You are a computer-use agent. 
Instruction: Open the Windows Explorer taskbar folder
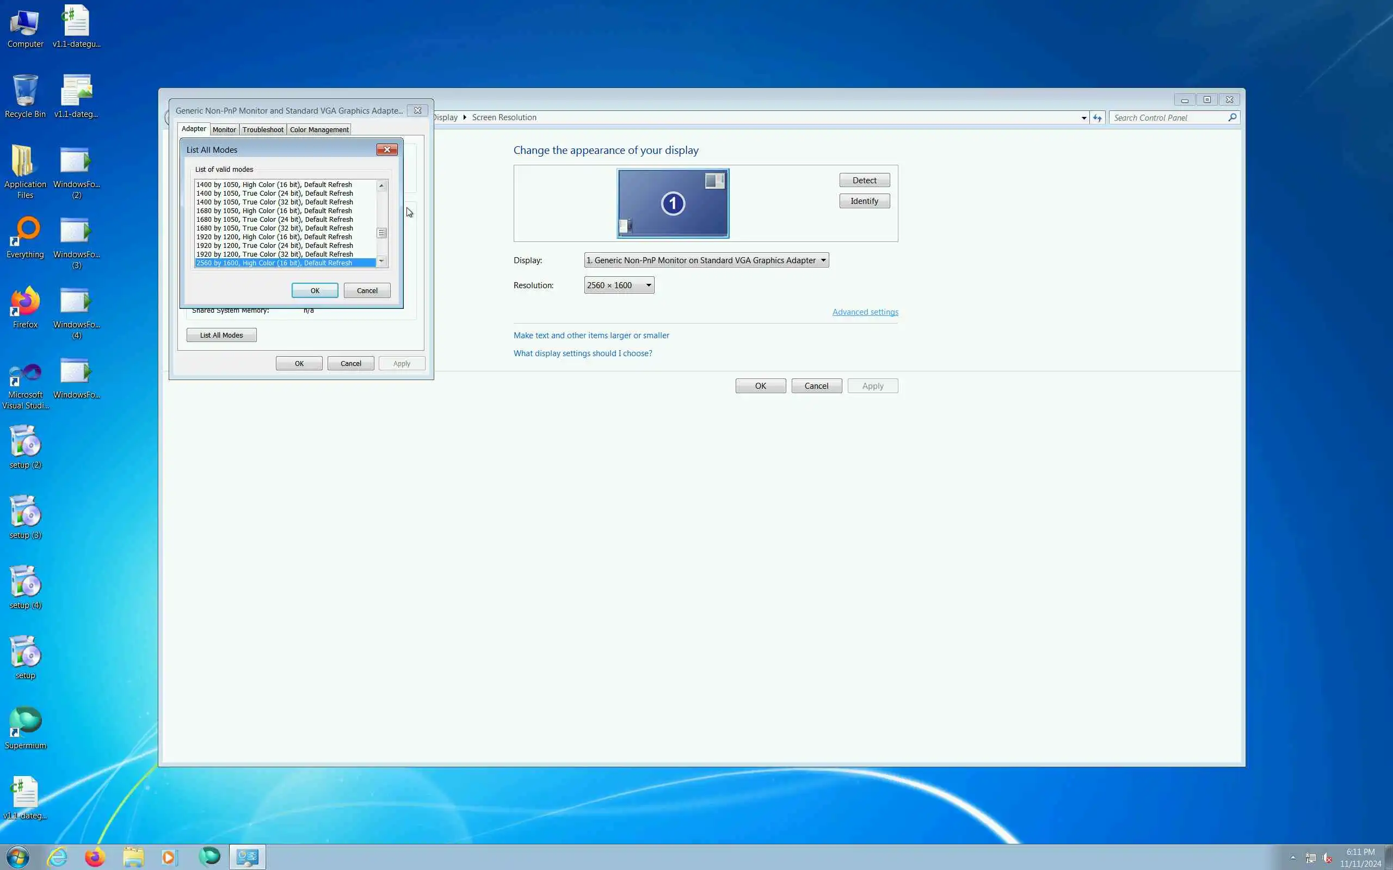pos(133,857)
